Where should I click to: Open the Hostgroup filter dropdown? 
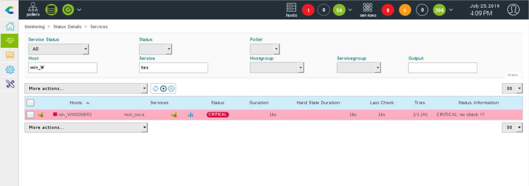(x=277, y=68)
